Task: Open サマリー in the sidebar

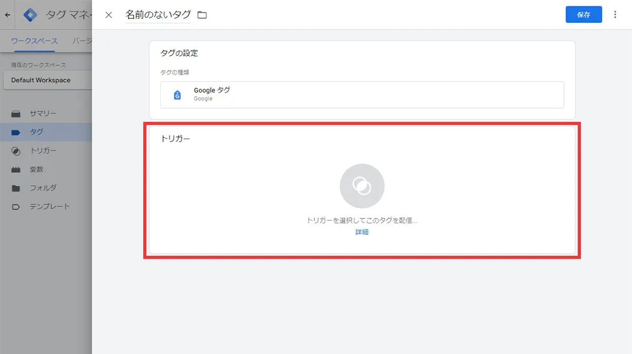Action: pyautogui.click(x=43, y=113)
